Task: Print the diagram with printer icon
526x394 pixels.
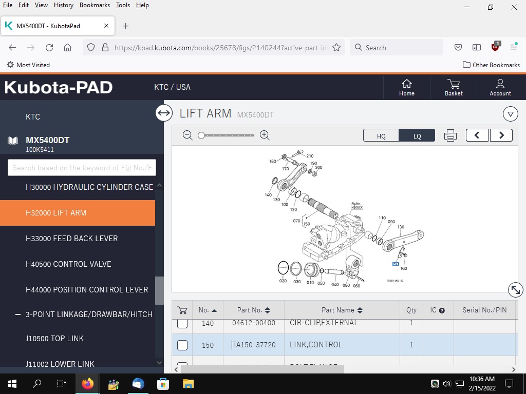Action: (x=450, y=135)
